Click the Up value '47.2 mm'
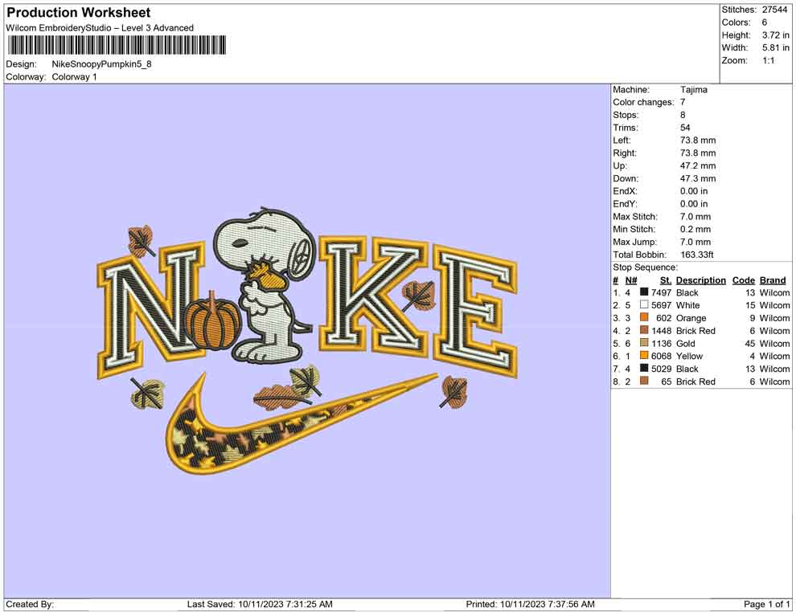This screenshot has width=796, height=612. point(698,165)
